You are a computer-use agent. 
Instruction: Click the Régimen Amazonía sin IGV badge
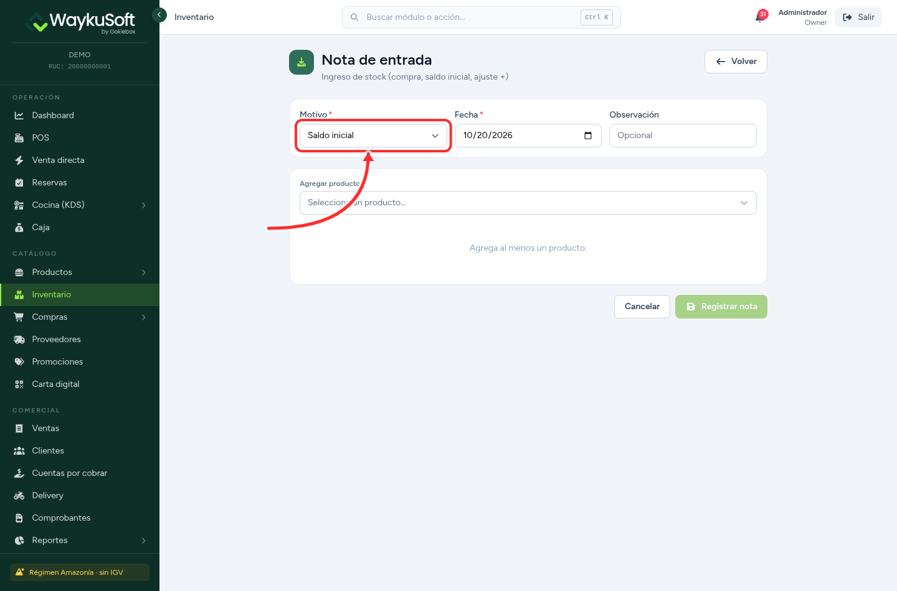click(x=80, y=572)
